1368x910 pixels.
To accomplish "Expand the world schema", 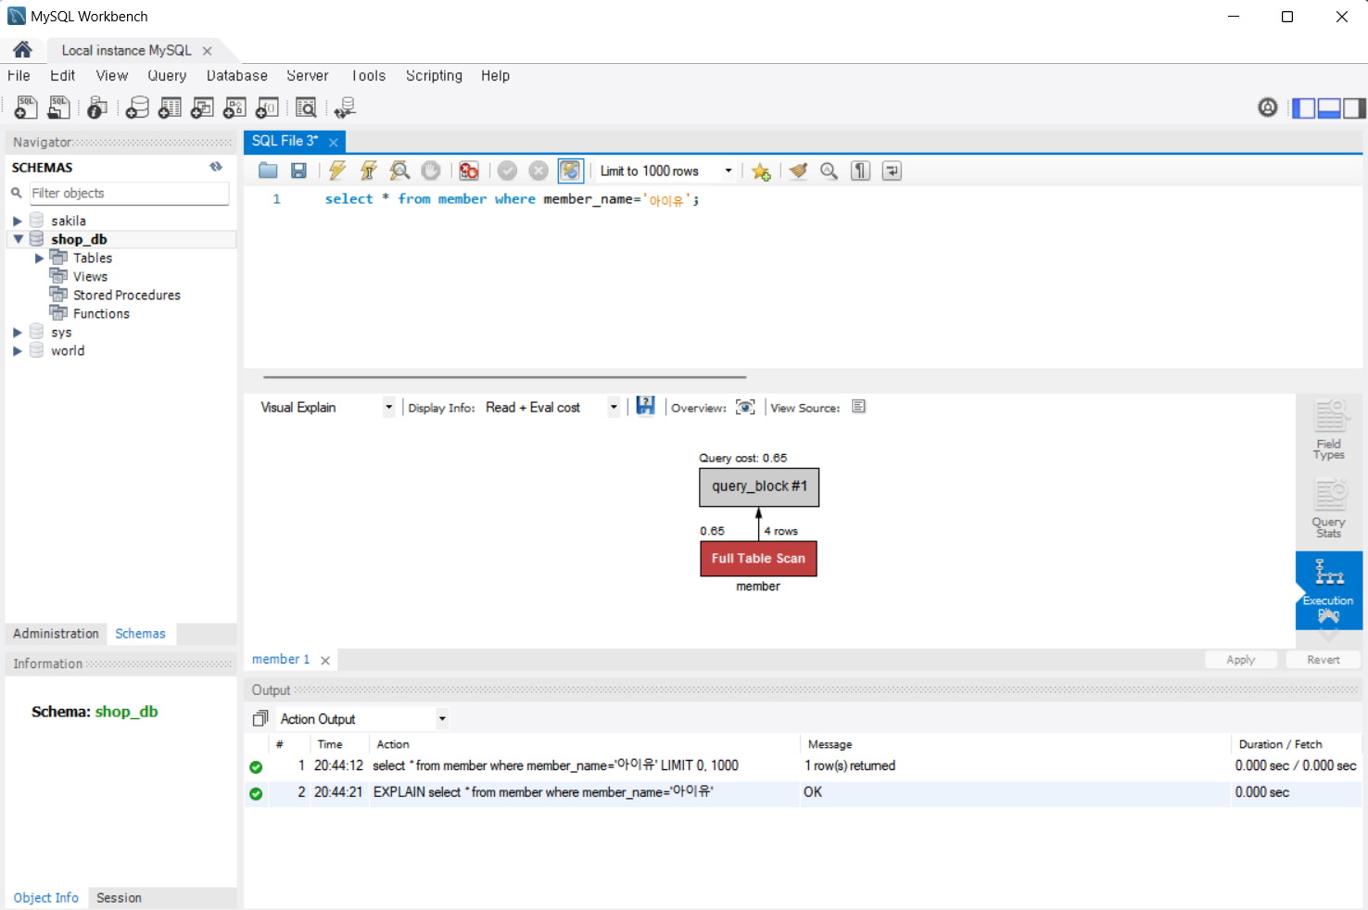I will tap(17, 350).
